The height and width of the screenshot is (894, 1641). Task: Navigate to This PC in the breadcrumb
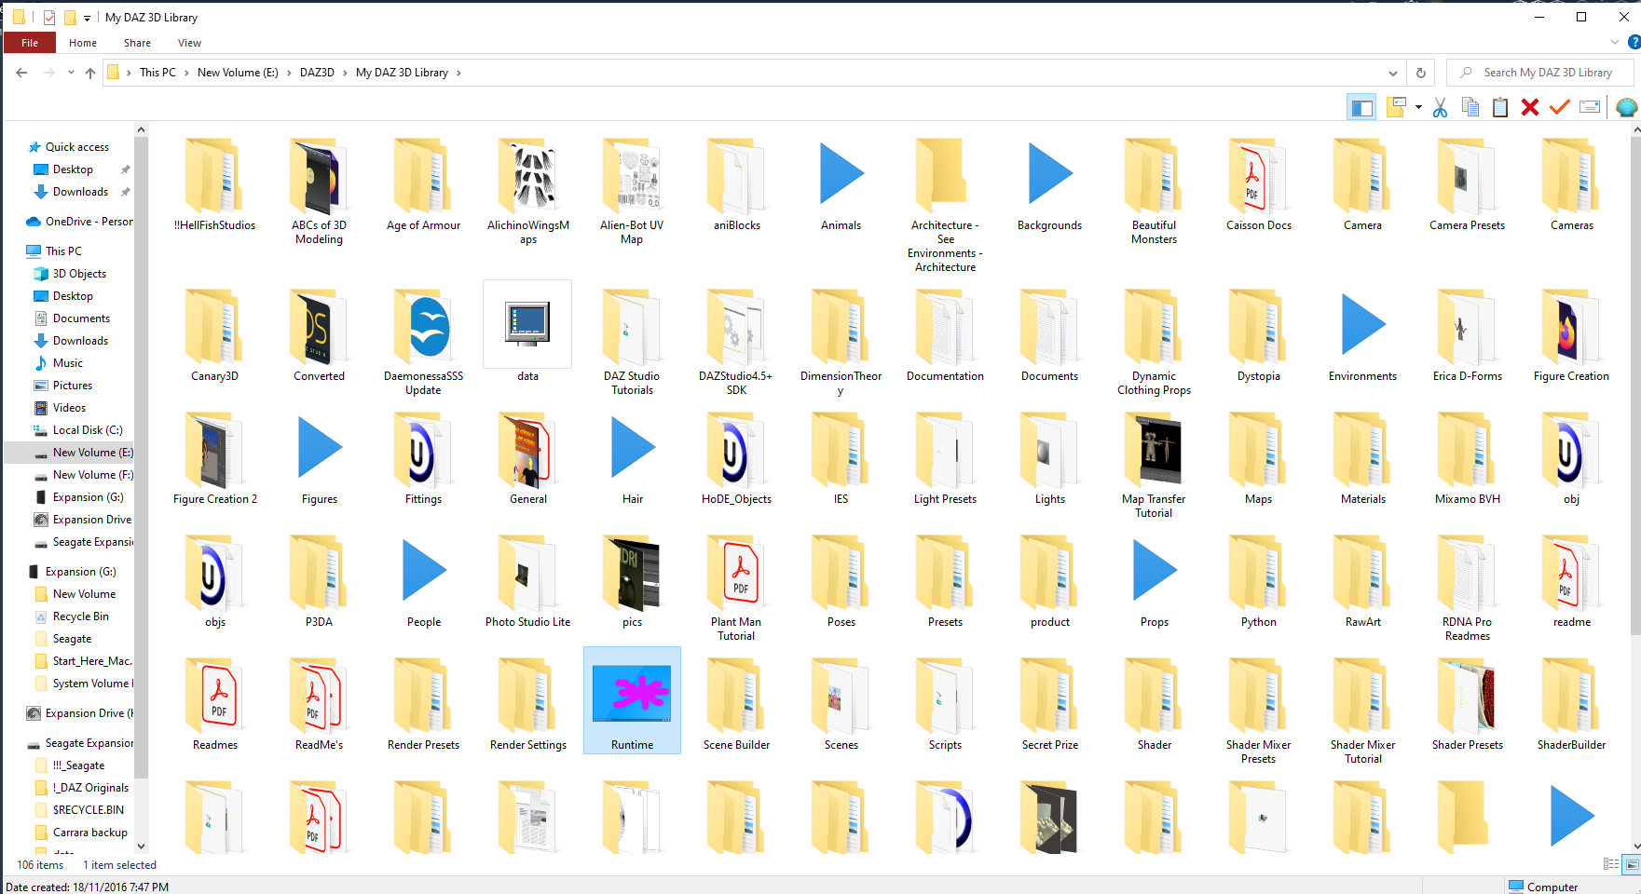click(x=157, y=73)
